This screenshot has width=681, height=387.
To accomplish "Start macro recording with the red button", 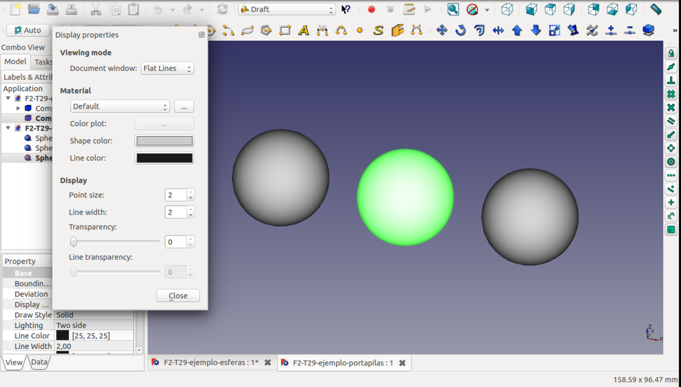I will click(372, 10).
